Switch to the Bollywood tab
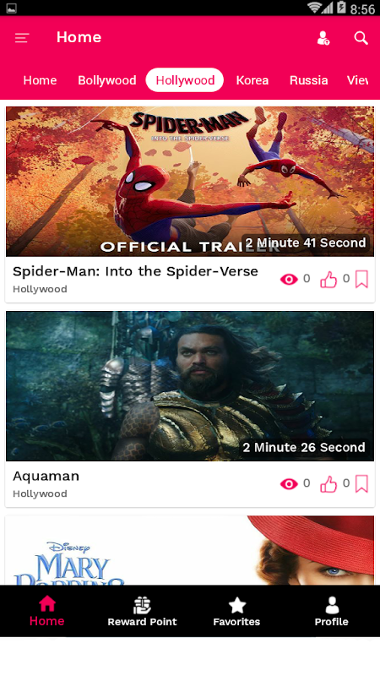 tap(107, 80)
